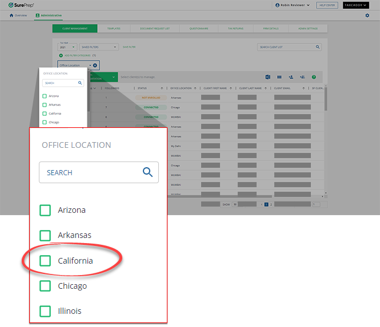Click the enlarged Office Location search field

click(91, 172)
